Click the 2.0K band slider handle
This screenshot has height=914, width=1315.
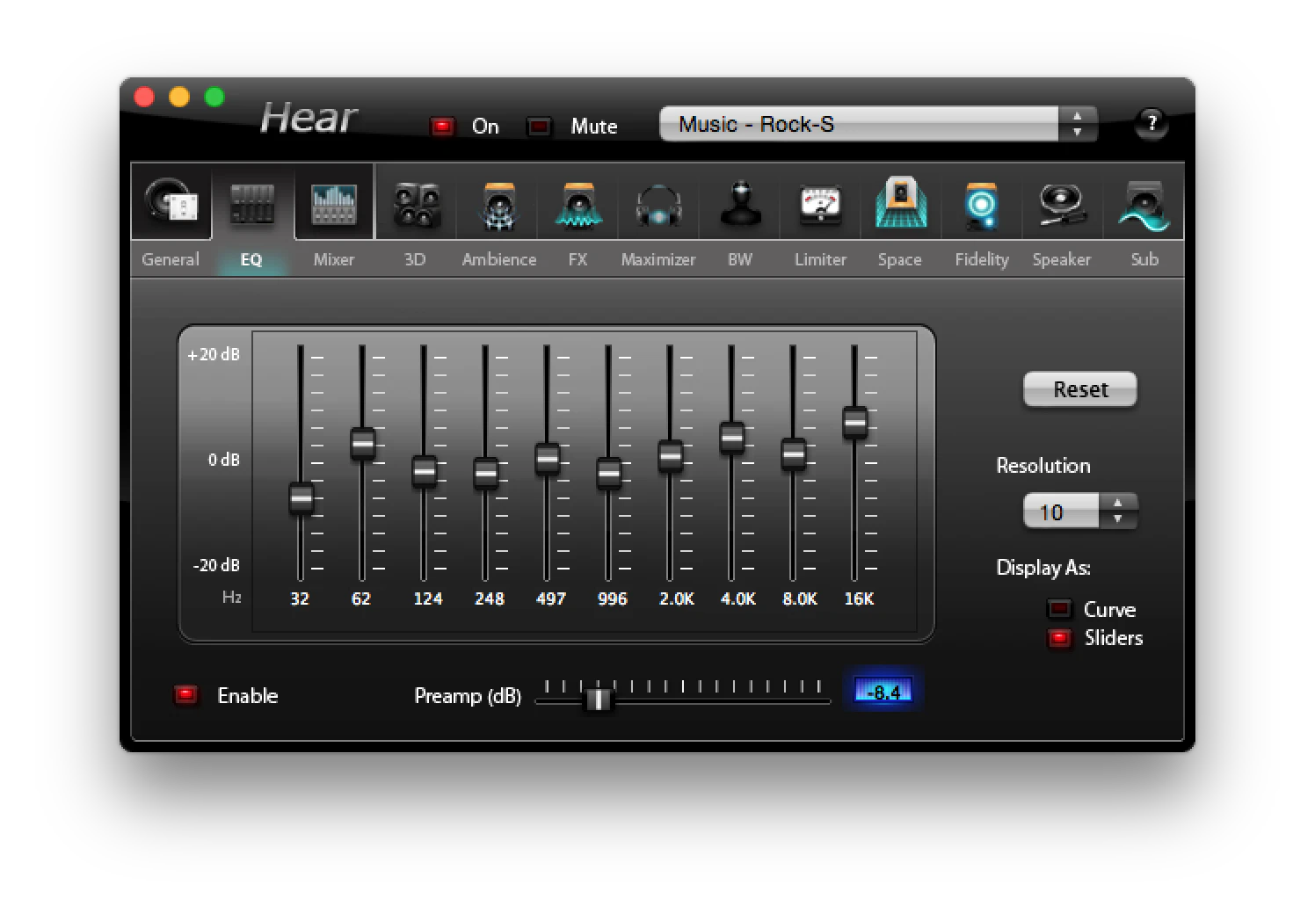[671, 455]
